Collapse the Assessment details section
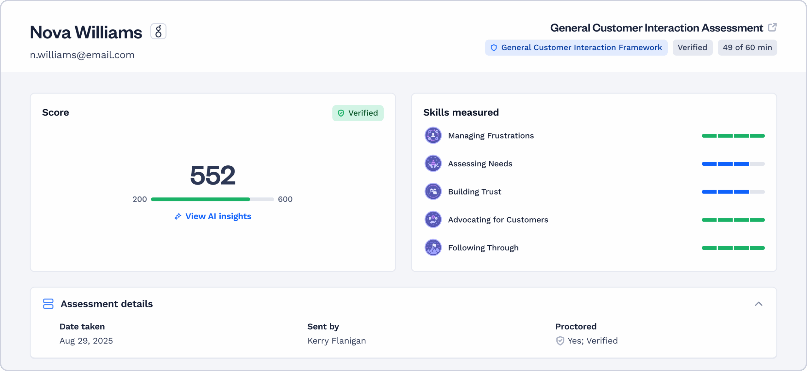Image resolution: width=807 pixels, height=371 pixels. click(758, 304)
